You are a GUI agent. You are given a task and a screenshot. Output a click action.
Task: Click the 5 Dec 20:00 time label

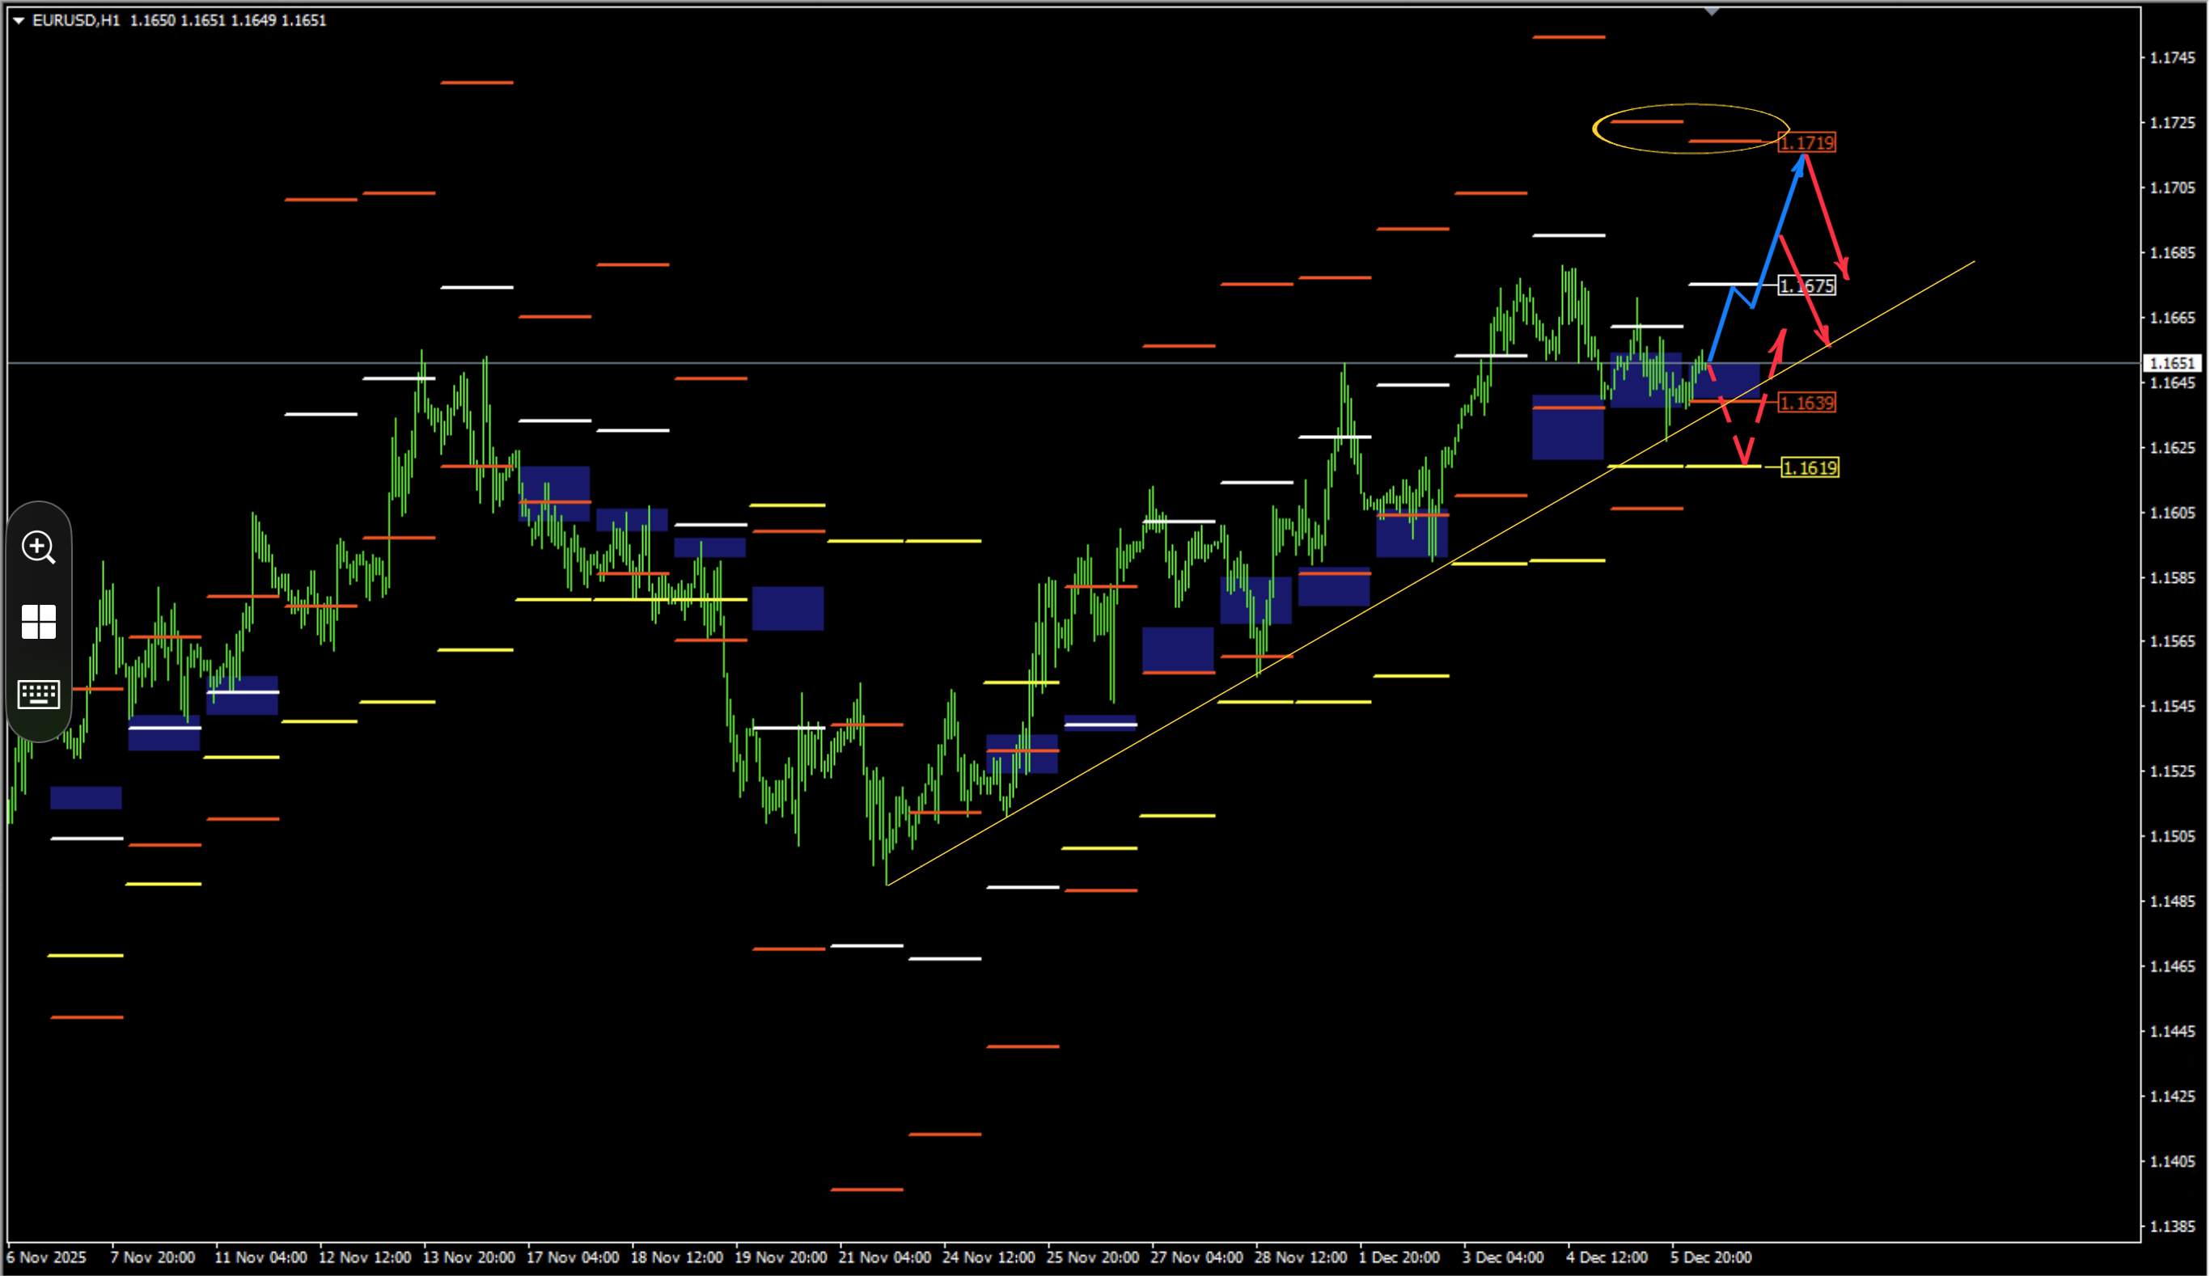(1710, 1257)
